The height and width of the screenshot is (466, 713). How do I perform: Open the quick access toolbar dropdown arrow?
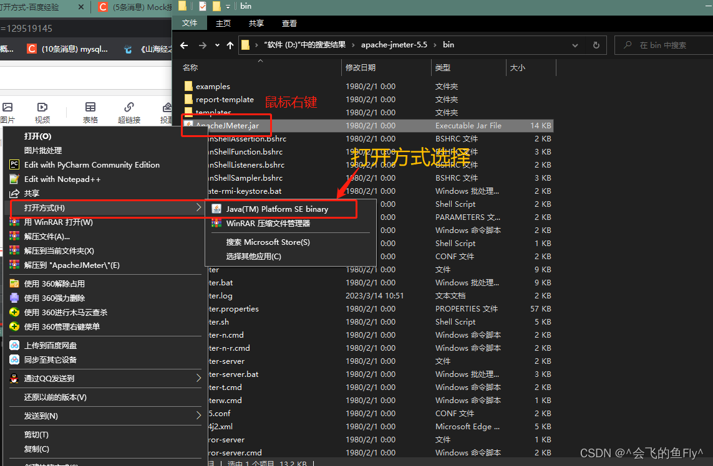(x=228, y=6)
